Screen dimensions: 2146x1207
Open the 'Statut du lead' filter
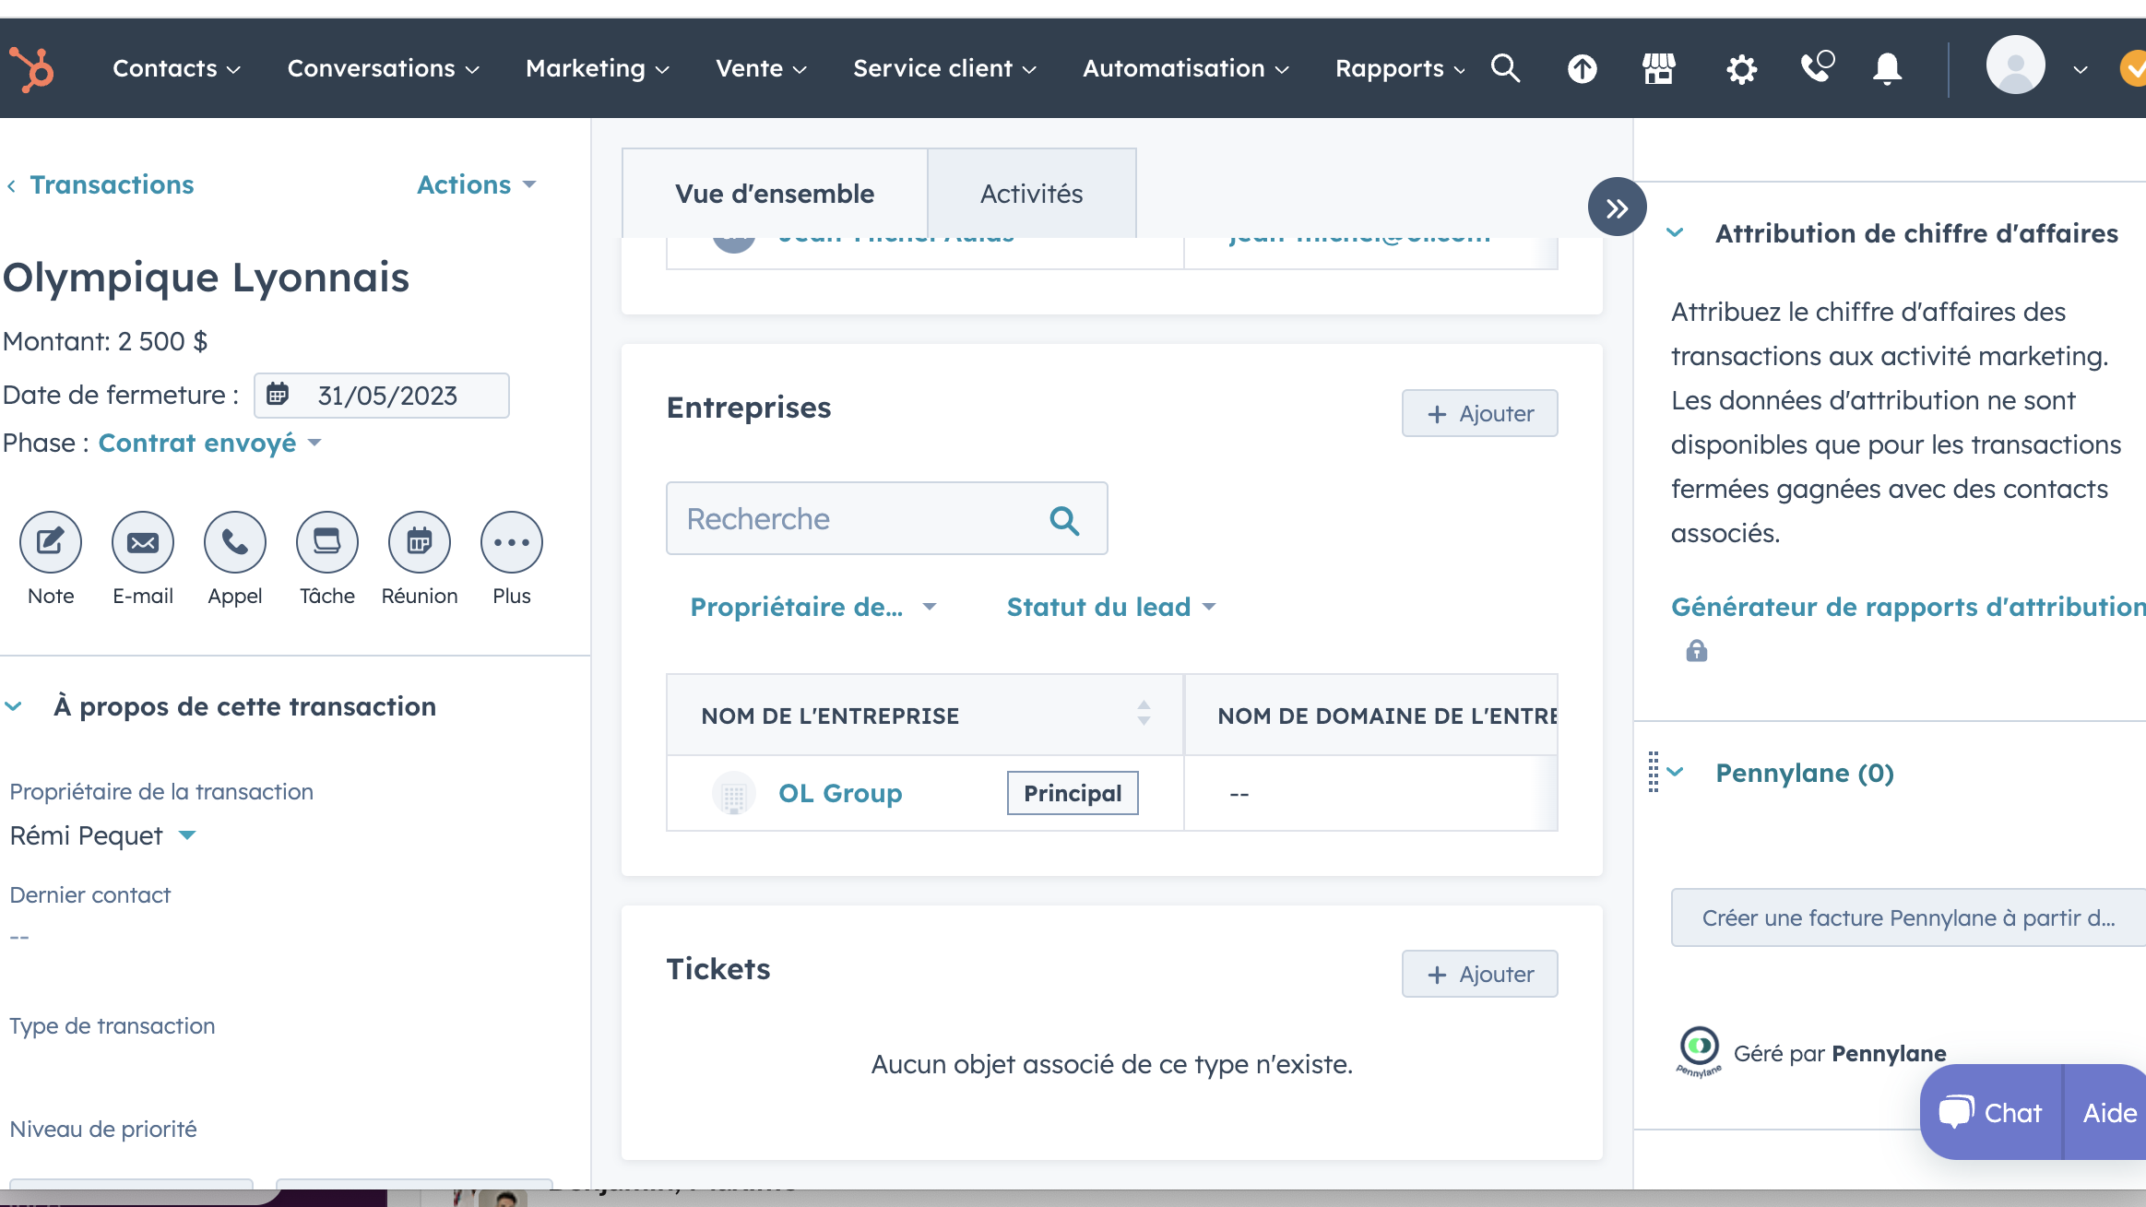(1109, 607)
